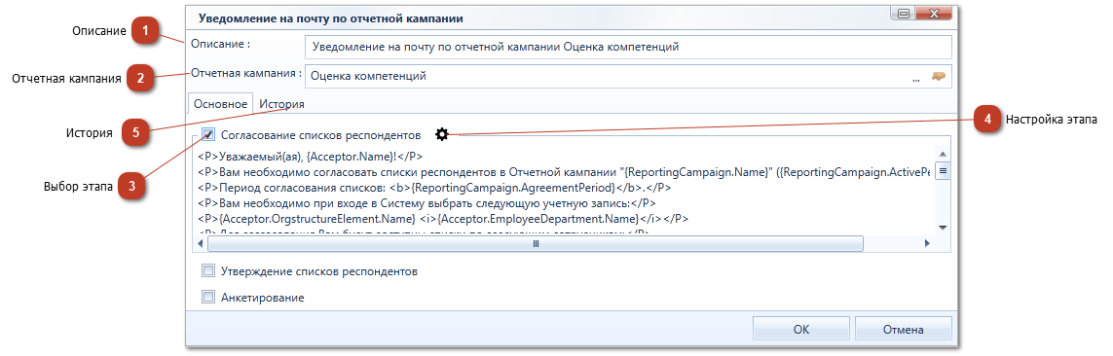This screenshot has height=356, width=1113.
Task: Click the template text scroll-up arrow
Action: [x=943, y=155]
